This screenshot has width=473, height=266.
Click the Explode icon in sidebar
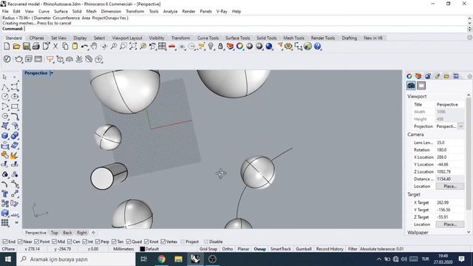pyautogui.click(x=14, y=155)
